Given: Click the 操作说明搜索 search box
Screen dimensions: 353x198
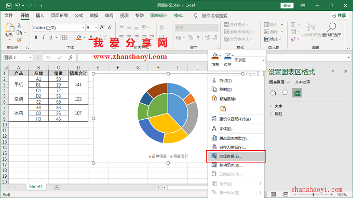Looking at the screenshot, I should (214, 16).
